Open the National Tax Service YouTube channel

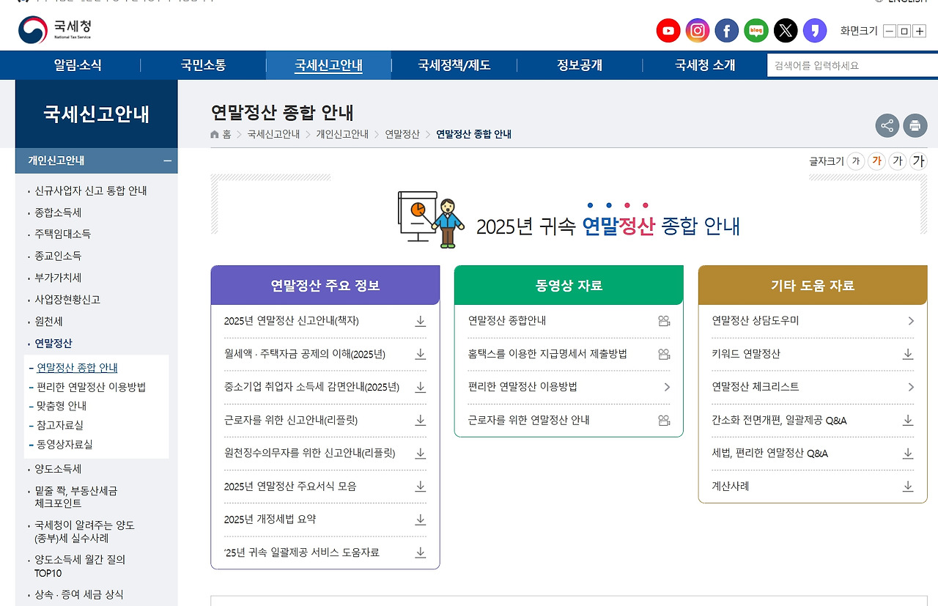pyautogui.click(x=668, y=30)
